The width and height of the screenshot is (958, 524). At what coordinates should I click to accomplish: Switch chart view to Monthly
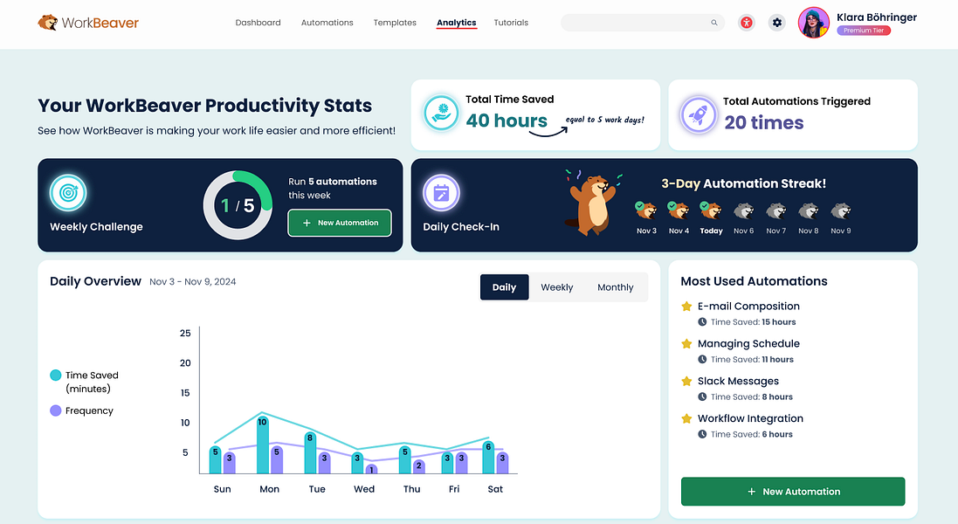point(615,286)
